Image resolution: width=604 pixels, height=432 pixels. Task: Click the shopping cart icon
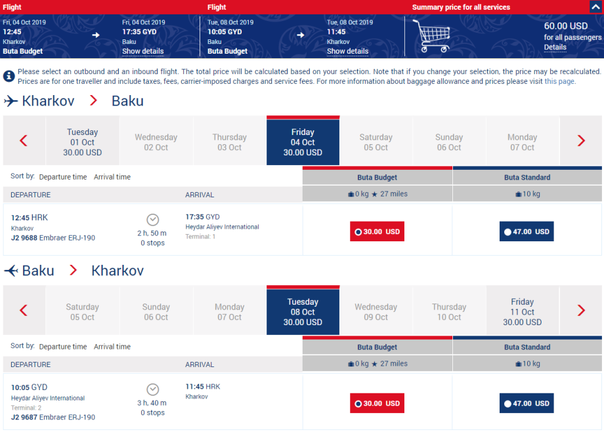point(431,35)
